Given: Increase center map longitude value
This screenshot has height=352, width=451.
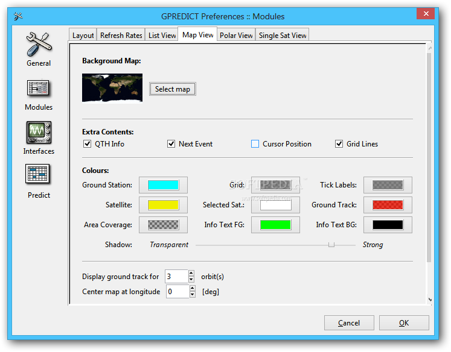Looking at the screenshot, I should click(193, 288).
